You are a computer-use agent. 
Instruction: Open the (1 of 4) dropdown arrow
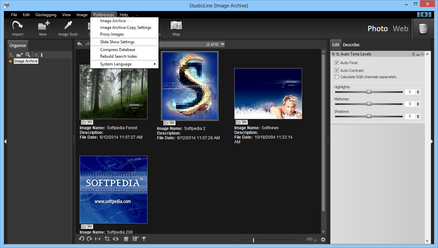coord(222,44)
